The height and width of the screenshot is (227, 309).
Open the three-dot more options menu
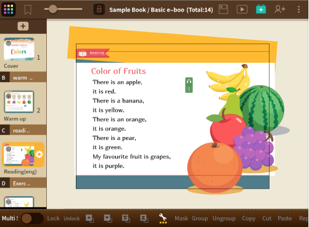[x=299, y=9]
